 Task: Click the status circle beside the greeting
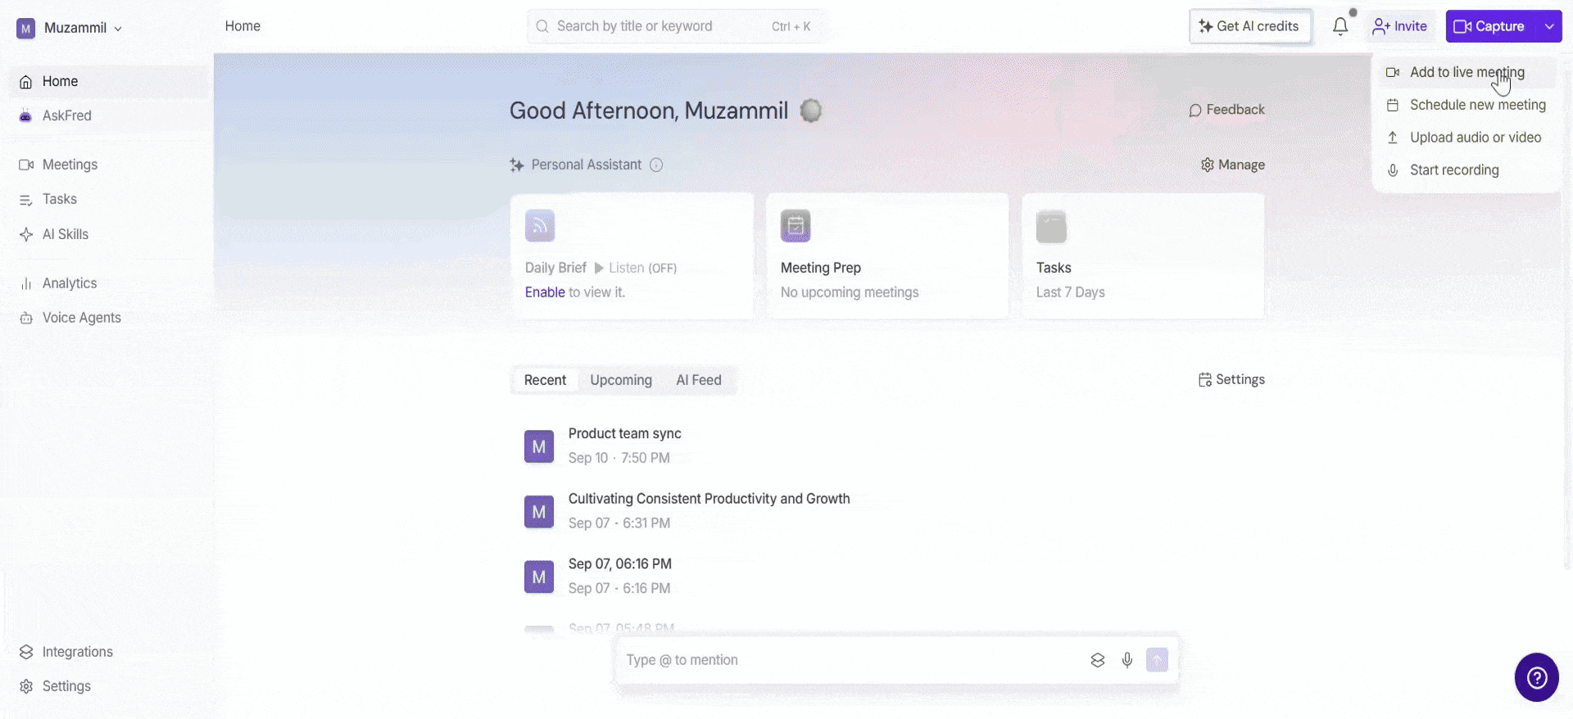[811, 111]
